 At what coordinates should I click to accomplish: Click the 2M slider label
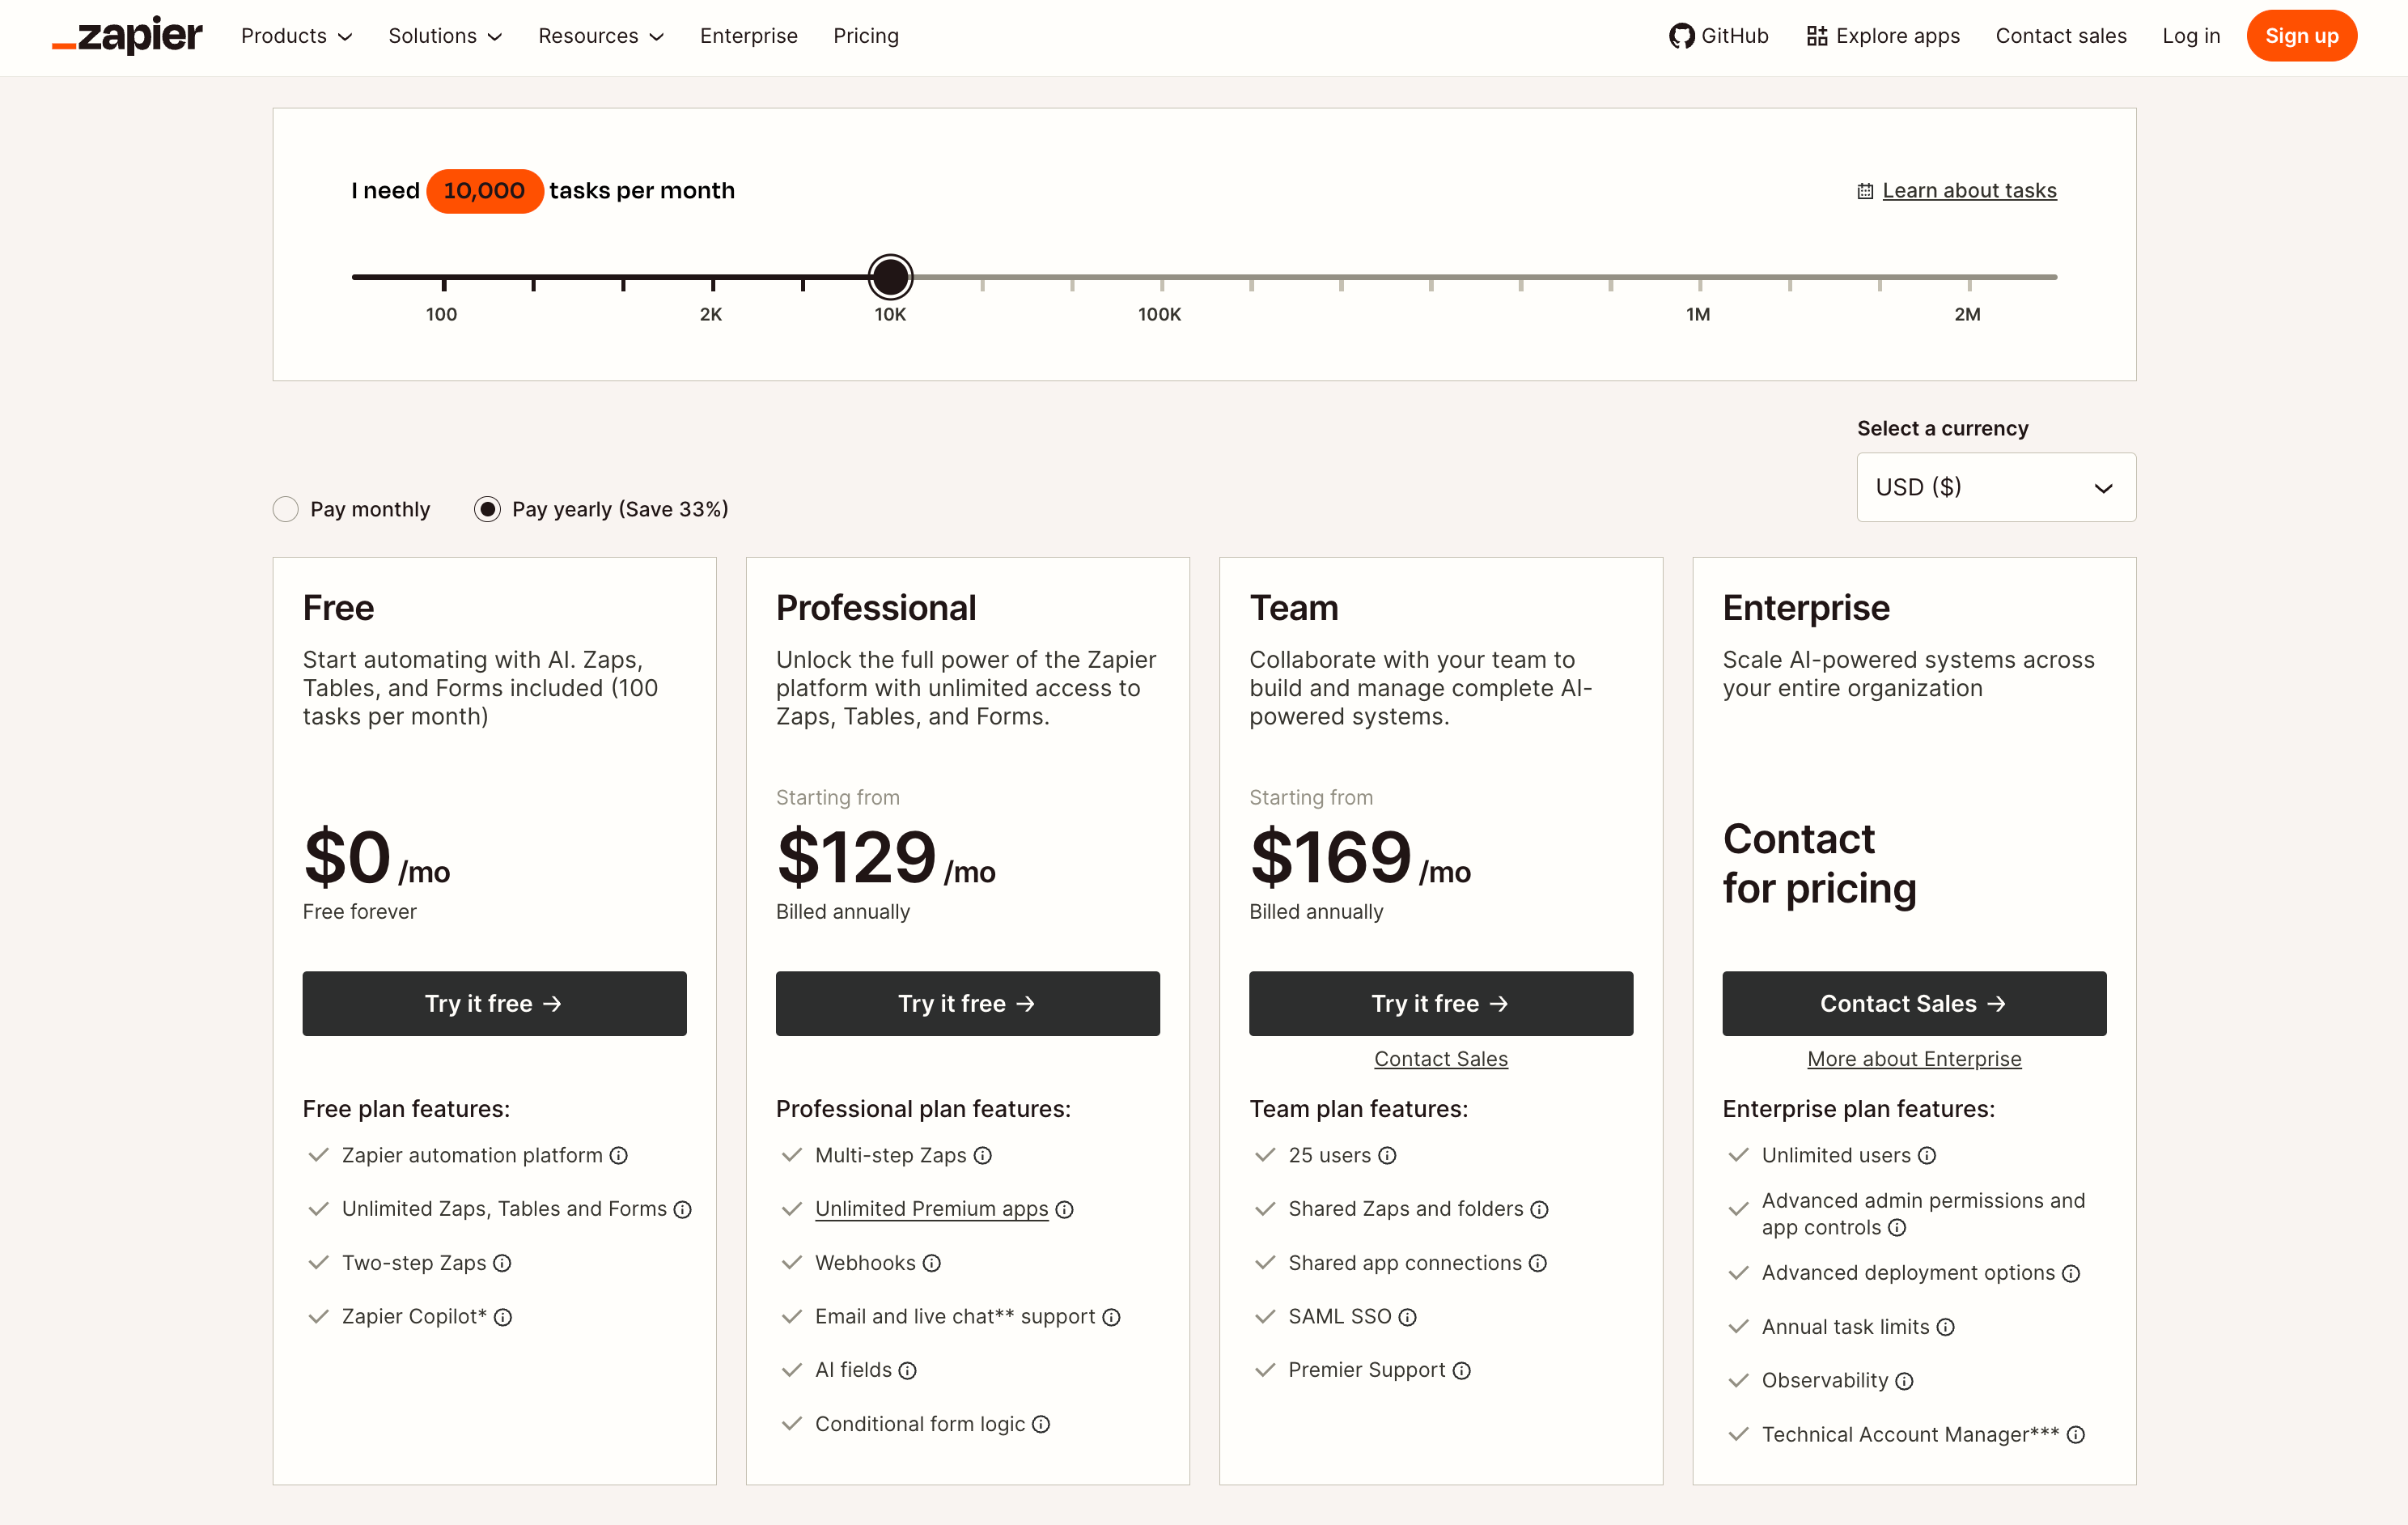[1967, 314]
